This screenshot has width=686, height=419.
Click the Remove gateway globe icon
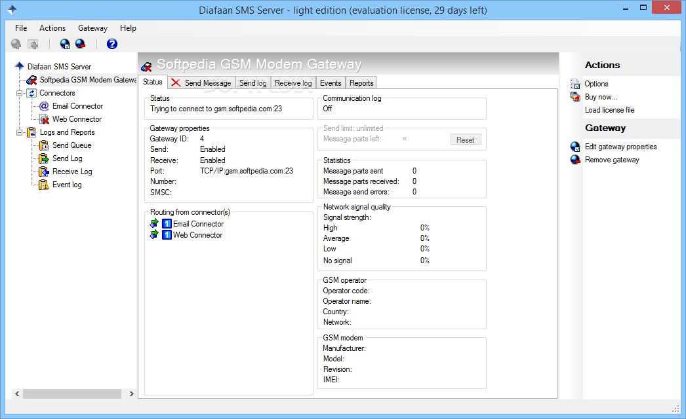tap(575, 160)
